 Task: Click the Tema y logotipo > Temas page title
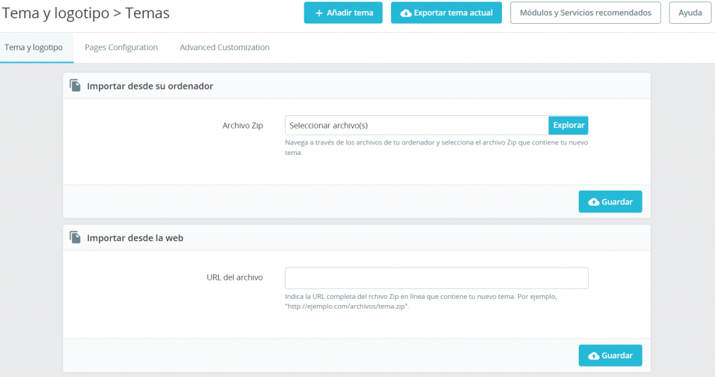click(x=87, y=13)
